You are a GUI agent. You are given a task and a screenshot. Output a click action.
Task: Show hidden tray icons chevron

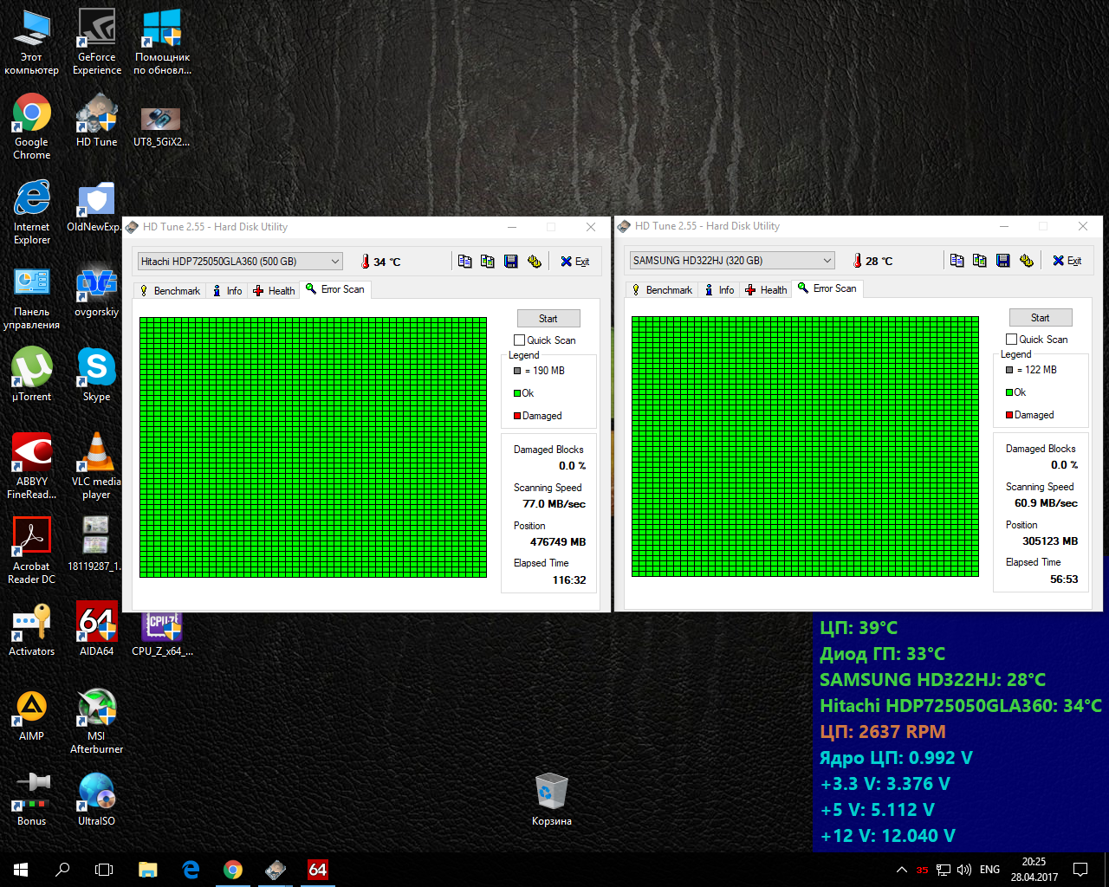[902, 870]
